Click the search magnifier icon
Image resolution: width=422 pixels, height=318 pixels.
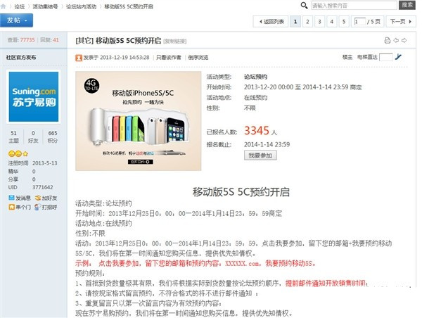tap(304, 5)
